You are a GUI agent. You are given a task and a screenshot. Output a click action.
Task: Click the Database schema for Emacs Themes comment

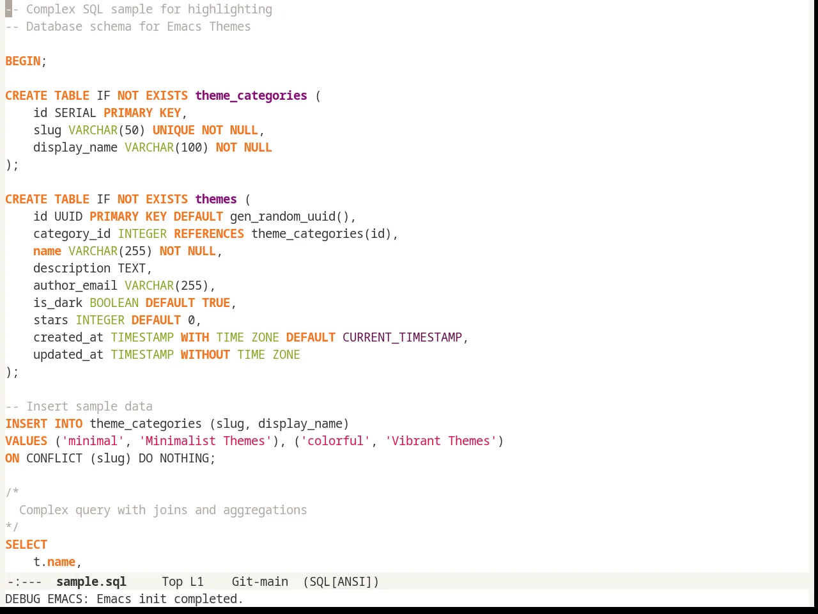[128, 27]
